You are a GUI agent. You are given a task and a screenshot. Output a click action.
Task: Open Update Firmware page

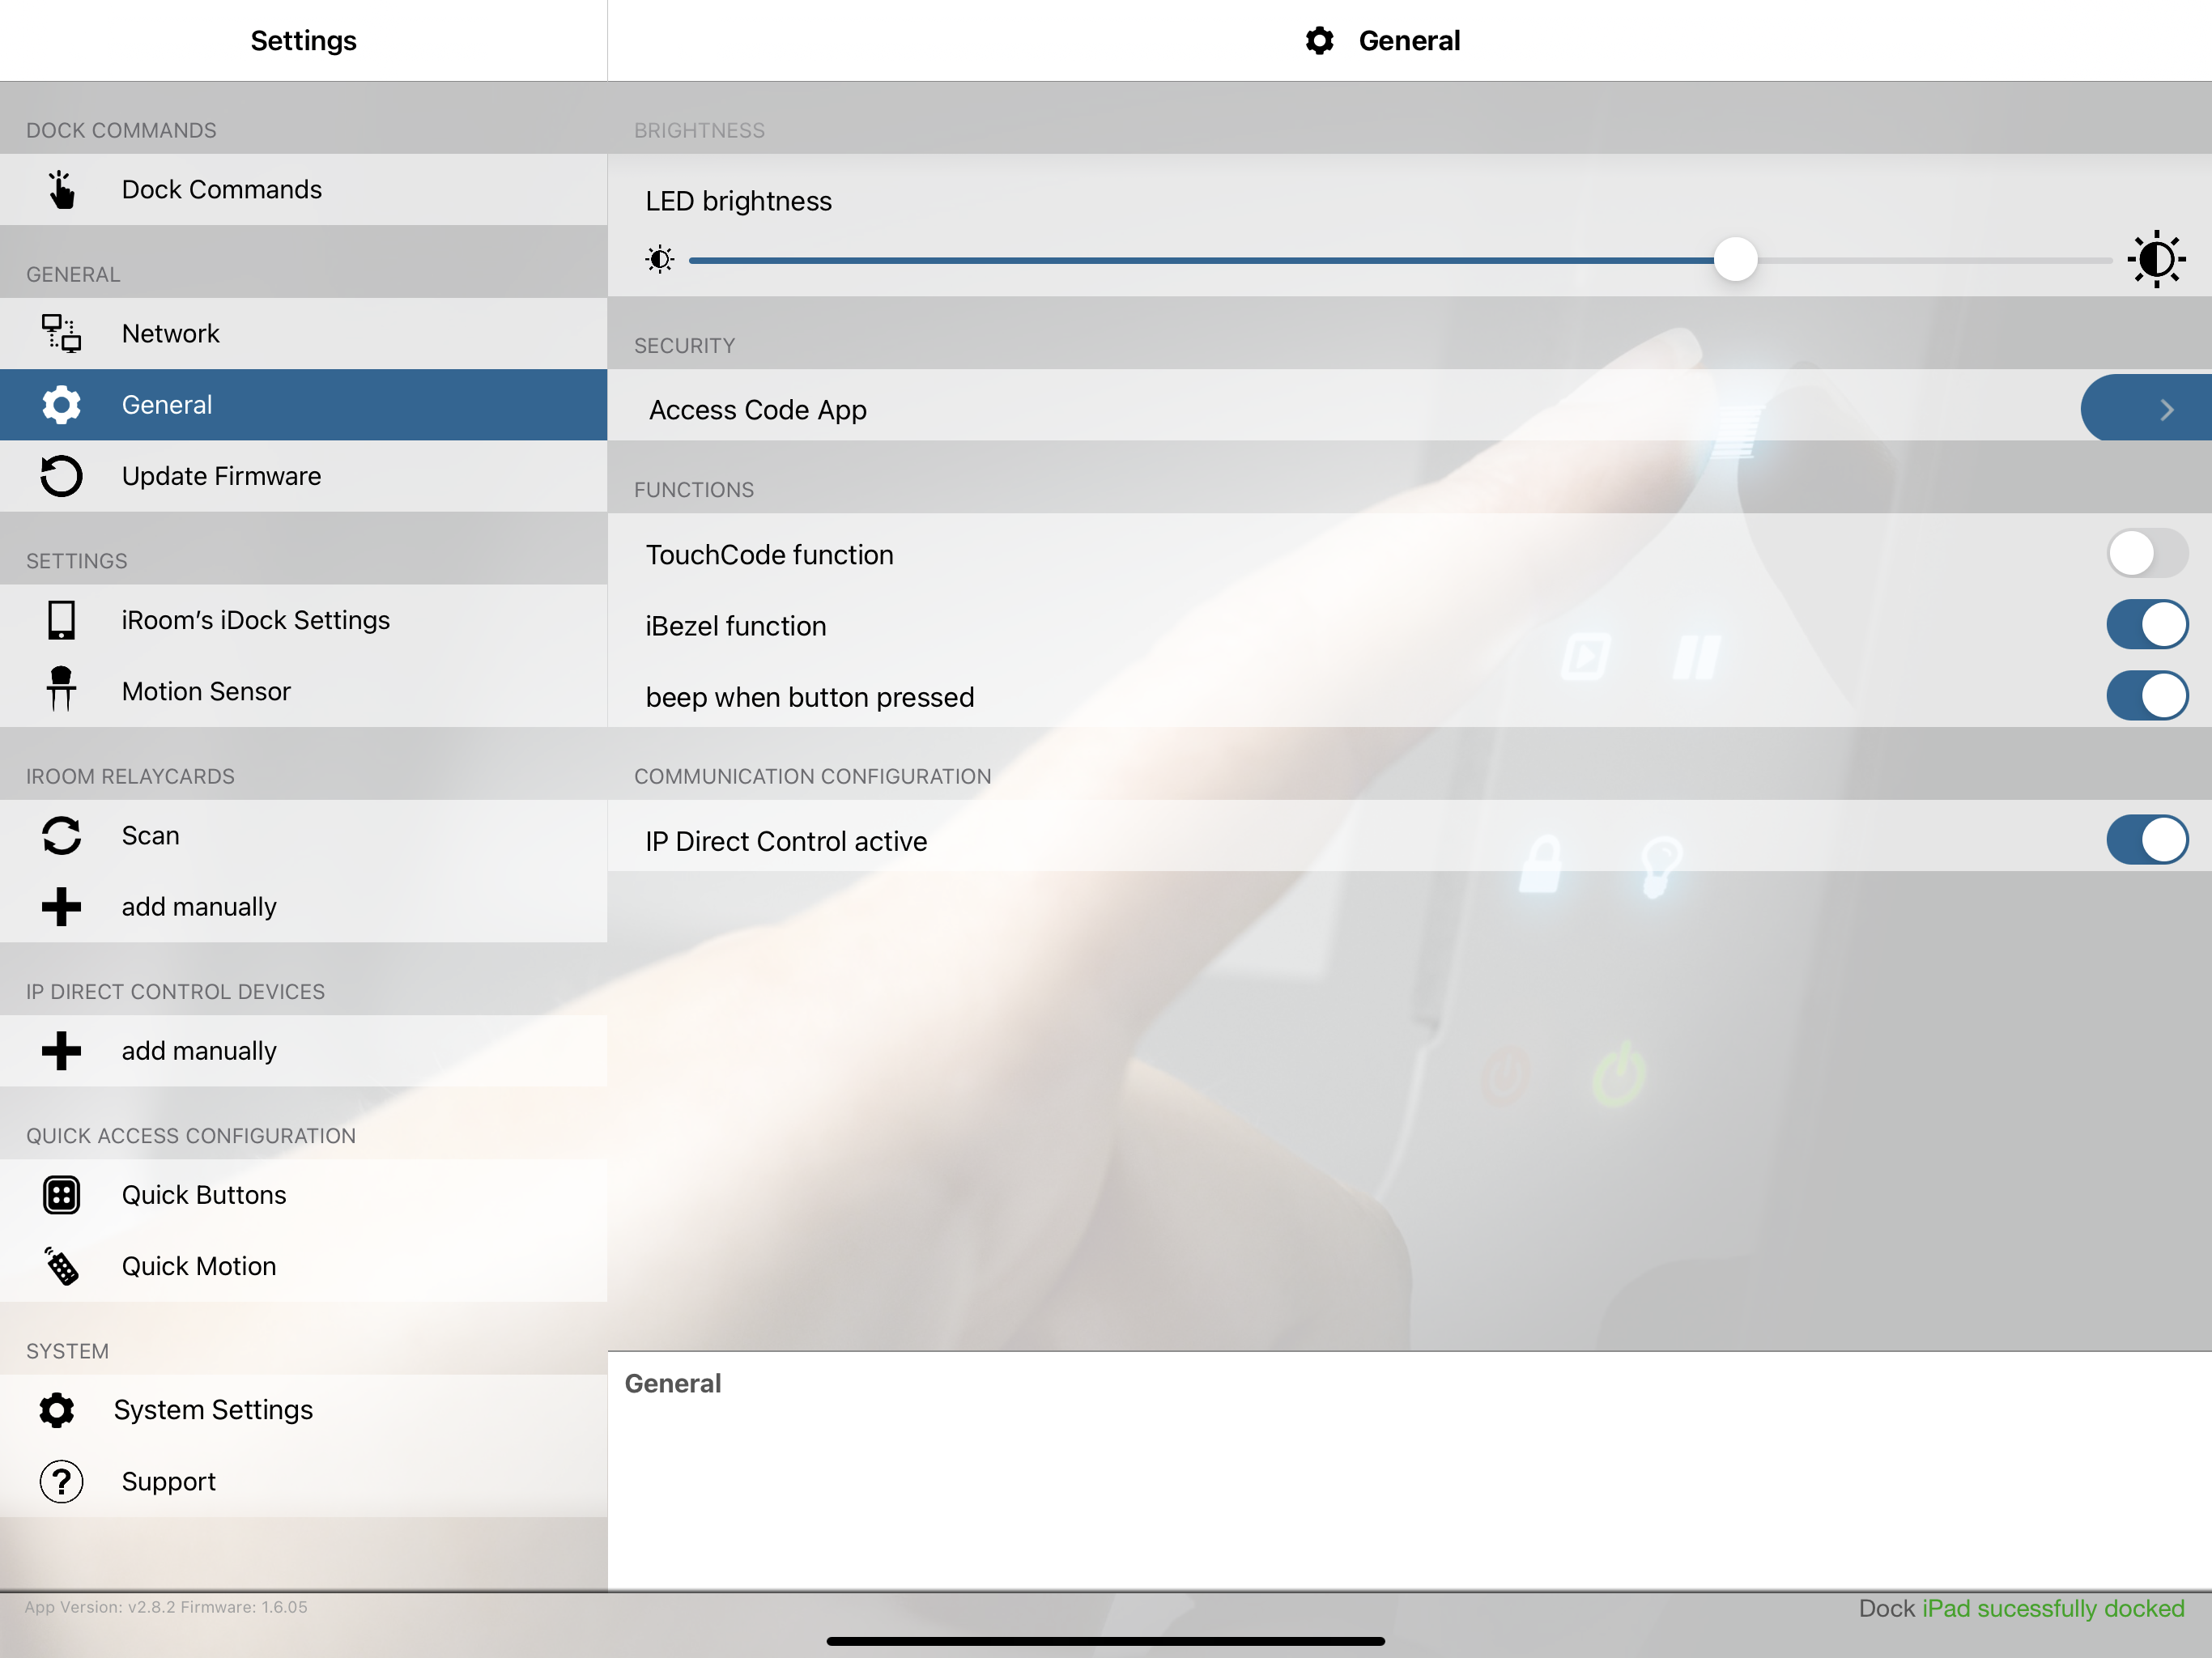pyautogui.click(x=304, y=476)
